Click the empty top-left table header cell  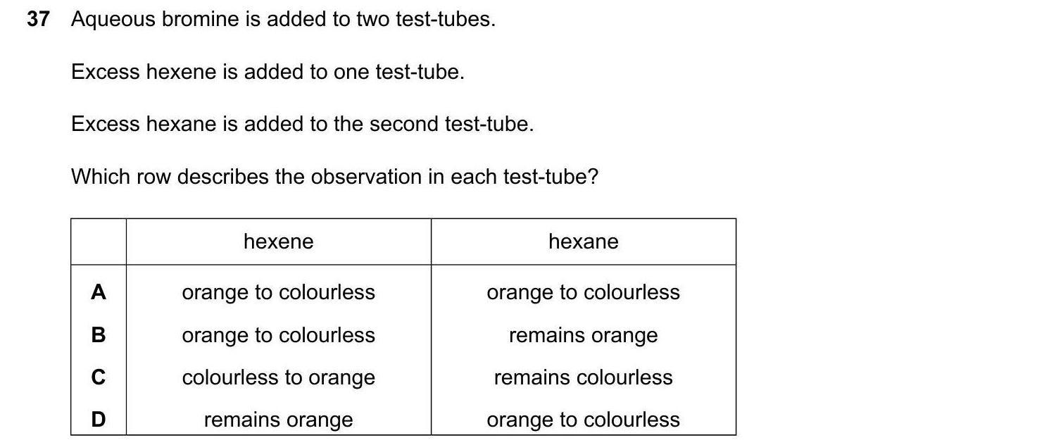[x=99, y=242]
